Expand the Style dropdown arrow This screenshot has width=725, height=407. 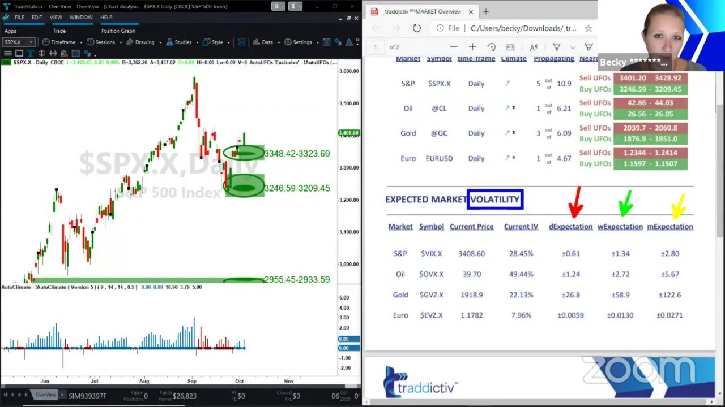coord(228,42)
